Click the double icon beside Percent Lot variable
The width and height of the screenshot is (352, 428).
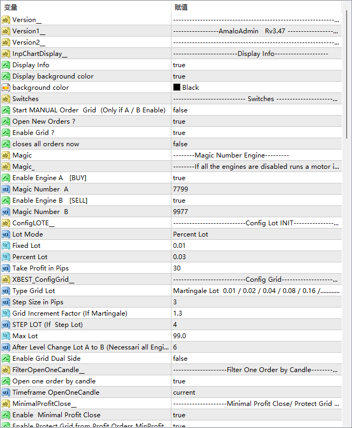(6, 257)
